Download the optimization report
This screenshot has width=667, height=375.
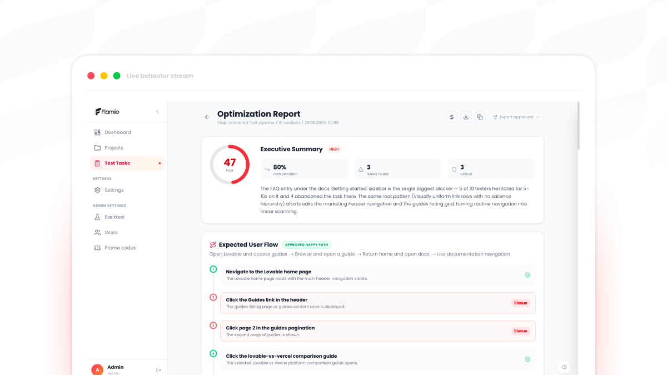click(466, 117)
